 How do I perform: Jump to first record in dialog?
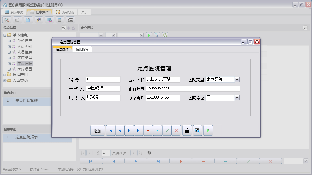110,130
